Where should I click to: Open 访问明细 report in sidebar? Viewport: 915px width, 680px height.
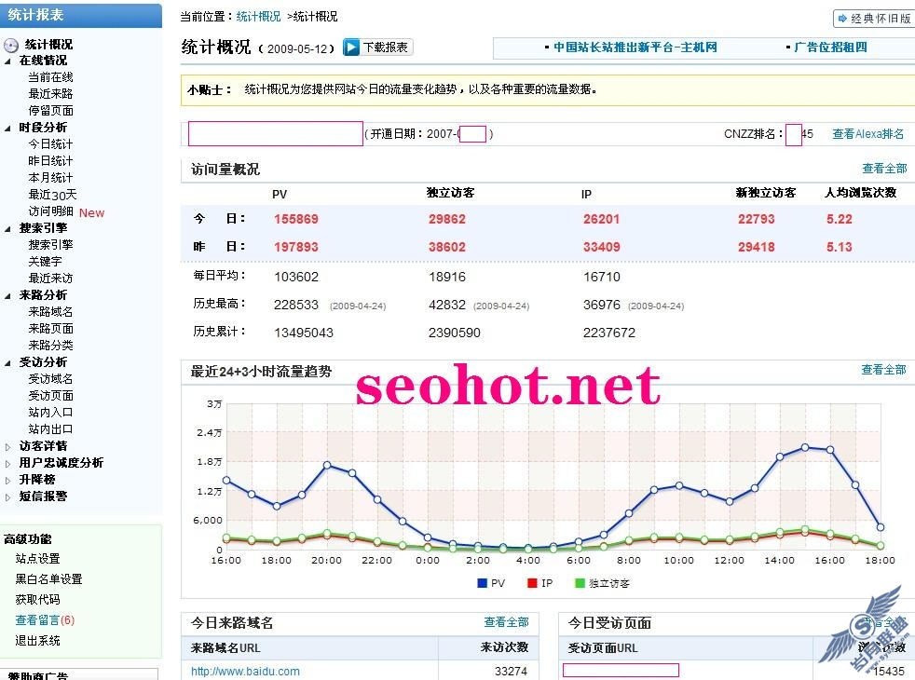(50, 211)
